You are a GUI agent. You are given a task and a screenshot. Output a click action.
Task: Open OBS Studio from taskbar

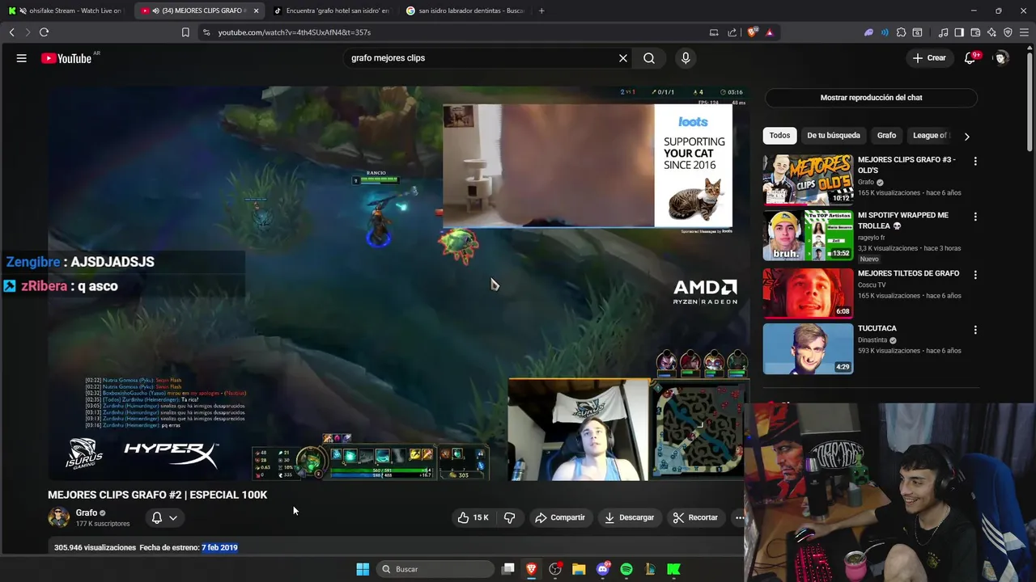click(555, 569)
